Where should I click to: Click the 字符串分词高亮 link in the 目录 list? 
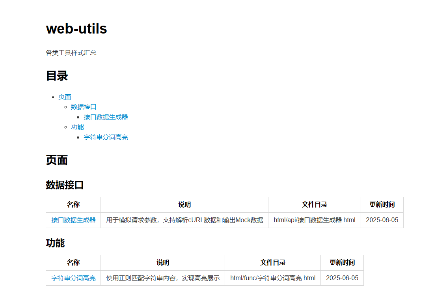[x=106, y=137]
